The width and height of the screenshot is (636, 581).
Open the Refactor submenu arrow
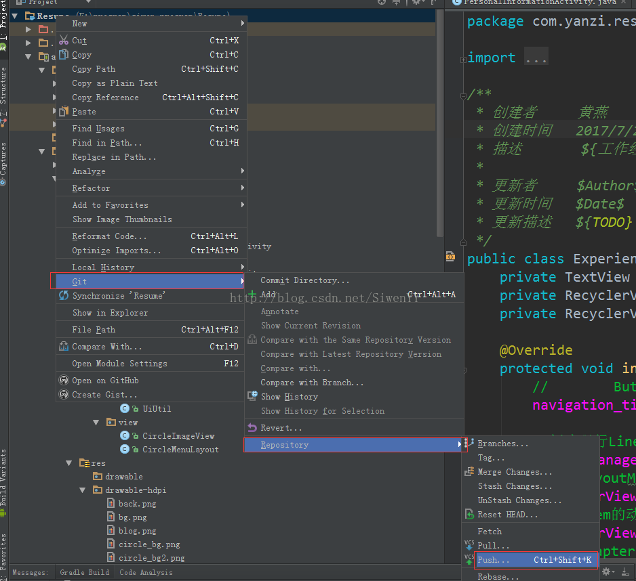coord(243,188)
